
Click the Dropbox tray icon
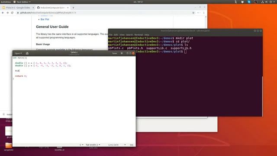coord(242,2)
